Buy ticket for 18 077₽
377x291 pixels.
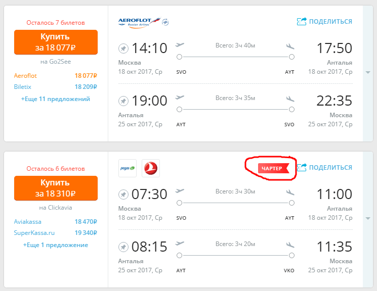click(56, 42)
